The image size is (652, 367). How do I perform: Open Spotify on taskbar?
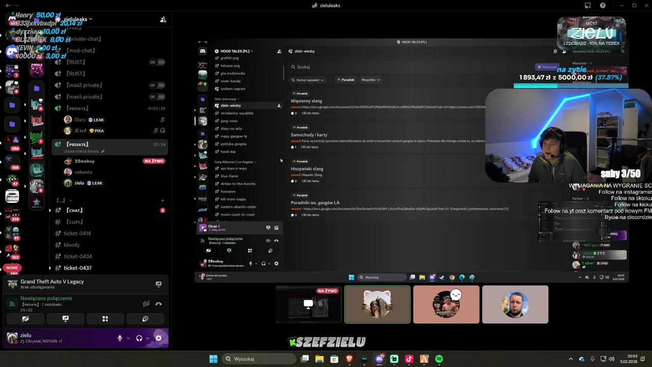point(439,359)
